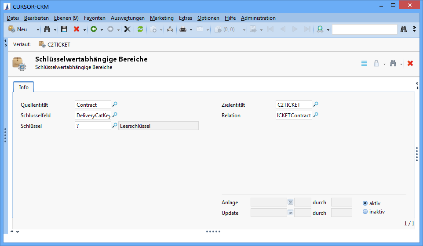Click the green Back arrow icon

[x=94, y=29]
